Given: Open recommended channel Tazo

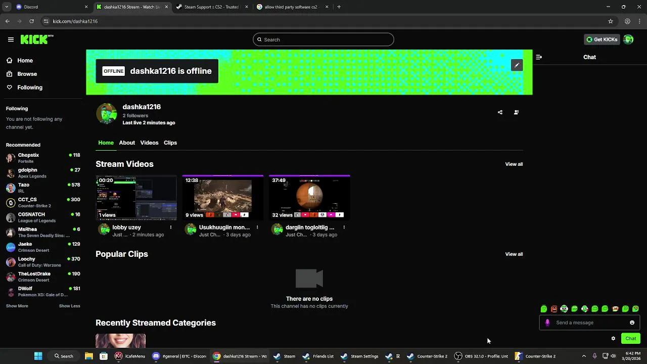Looking at the screenshot, I should tap(43, 188).
